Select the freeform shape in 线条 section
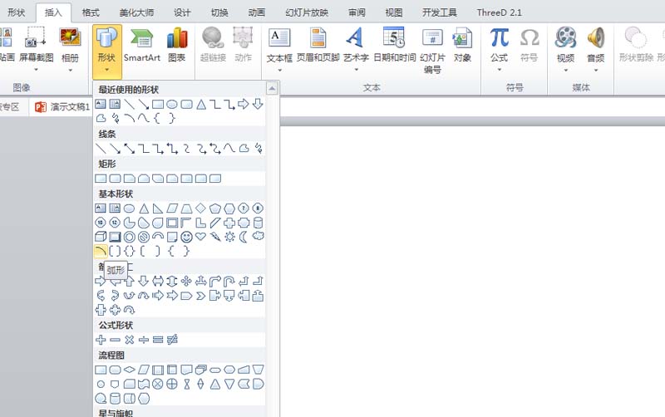Screen dimensions: 665x417 244,149
